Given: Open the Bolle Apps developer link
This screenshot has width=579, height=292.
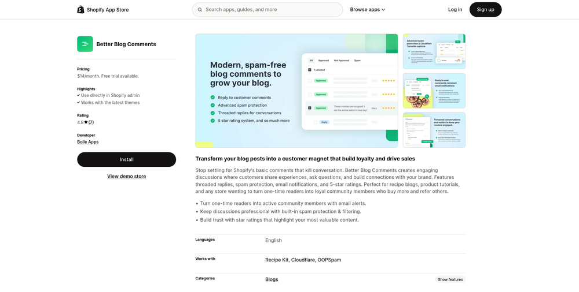Looking at the screenshot, I should 88,142.
